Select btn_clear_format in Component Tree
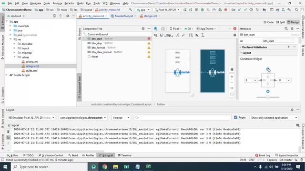305x171 pixels. [117, 52]
